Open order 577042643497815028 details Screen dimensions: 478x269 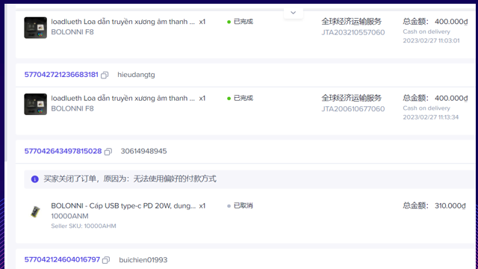[x=63, y=151]
